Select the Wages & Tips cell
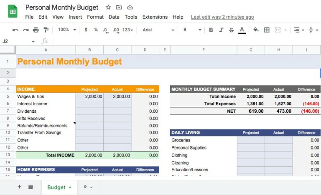 pos(46,96)
